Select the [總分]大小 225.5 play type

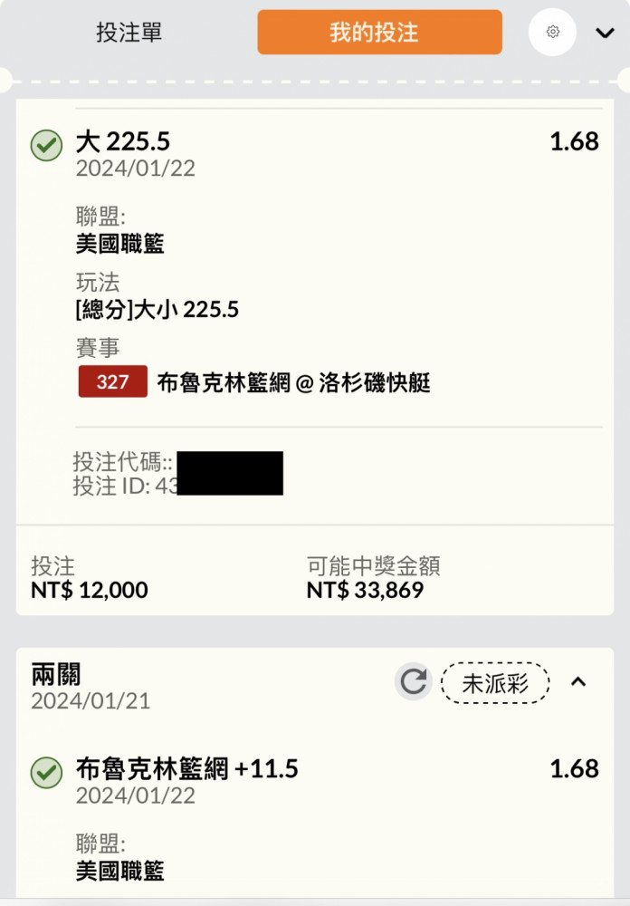tap(157, 310)
